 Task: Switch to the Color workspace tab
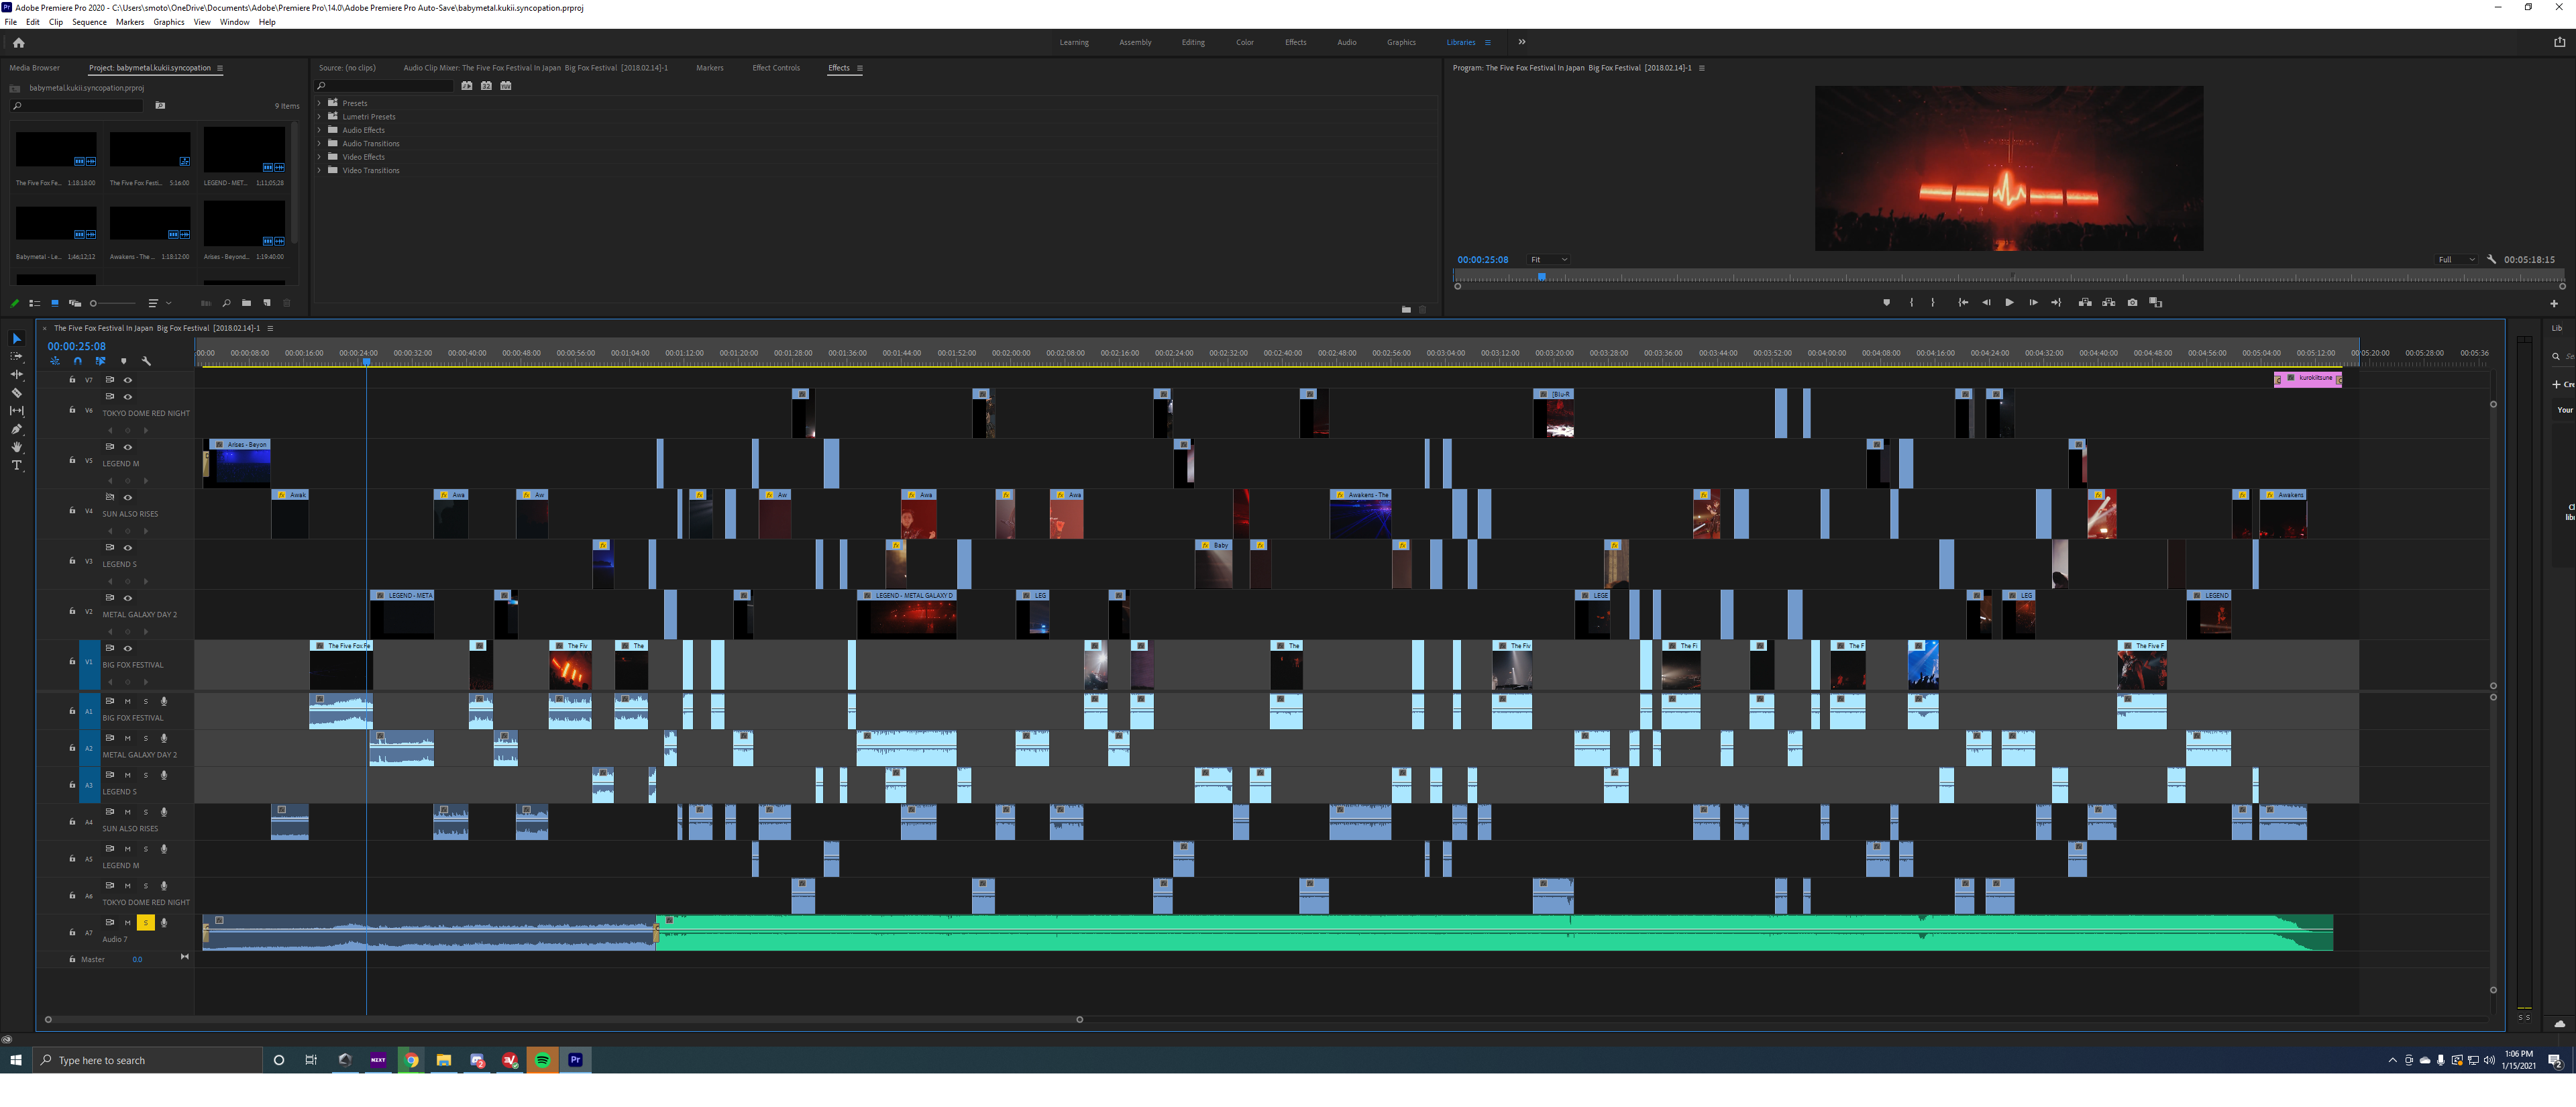click(1244, 42)
